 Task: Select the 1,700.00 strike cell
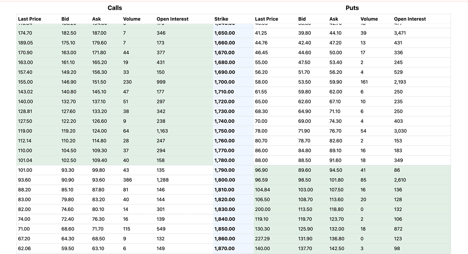pos(225,82)
